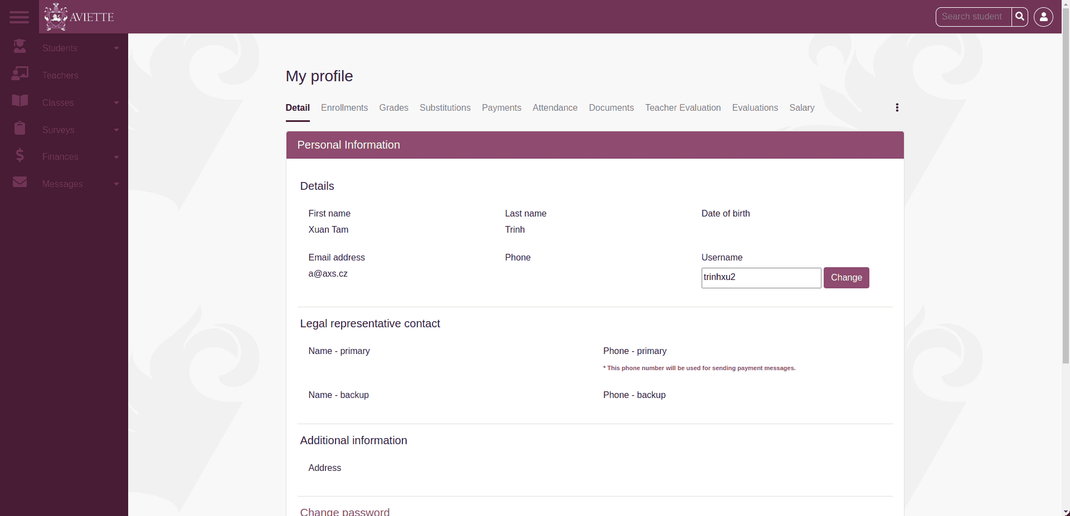
Task: Switch to the Payments tab
Action: coord(502,108)
